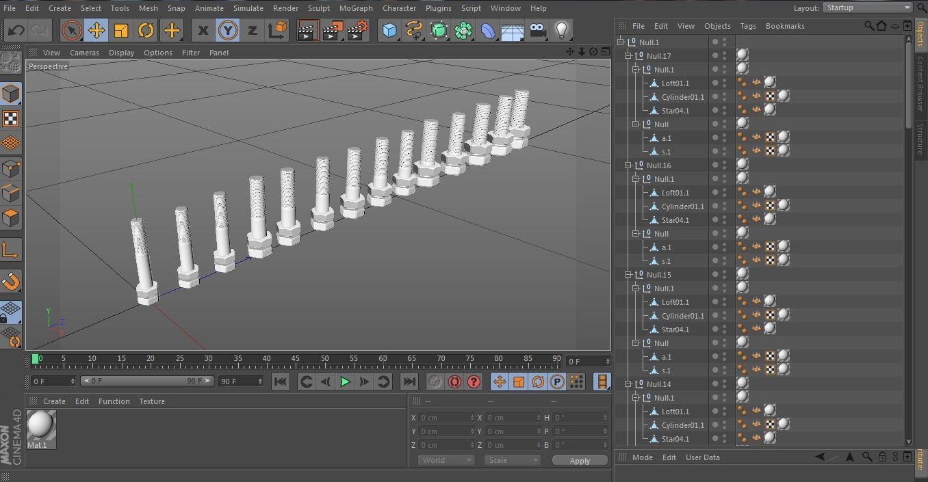Select the Mat.1 material thumbnail
The height and width of the screenshot is (482, 928).
41,425
